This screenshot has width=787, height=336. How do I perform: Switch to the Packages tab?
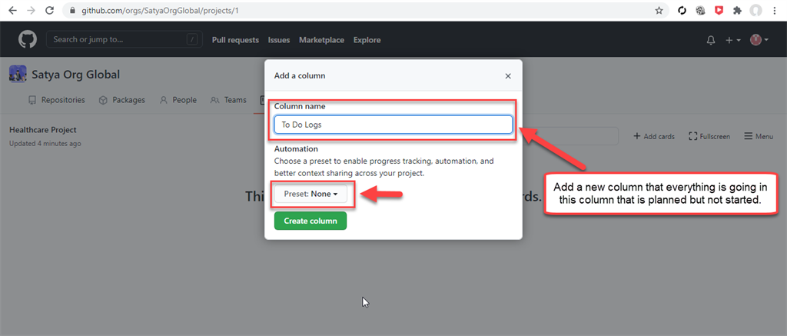(x=122, y=100)
